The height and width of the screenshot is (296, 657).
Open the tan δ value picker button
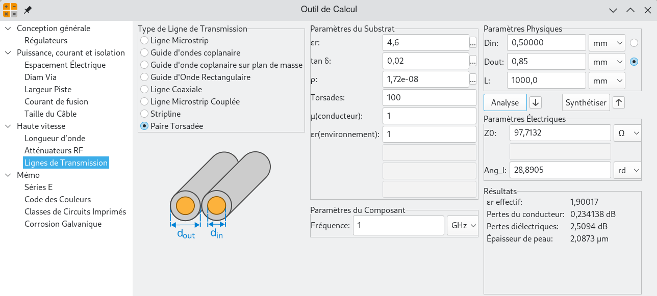473,61
